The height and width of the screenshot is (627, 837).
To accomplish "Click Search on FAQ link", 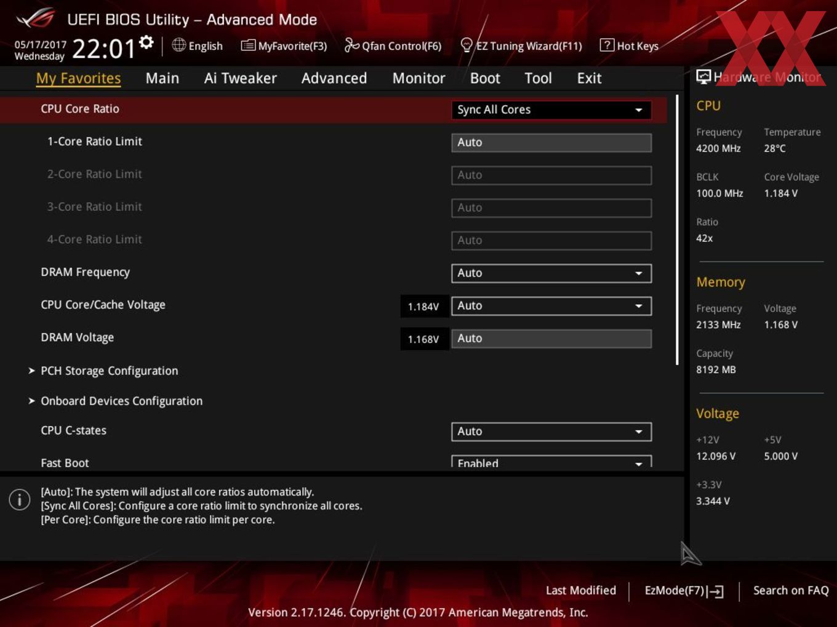I will (791, 591).
